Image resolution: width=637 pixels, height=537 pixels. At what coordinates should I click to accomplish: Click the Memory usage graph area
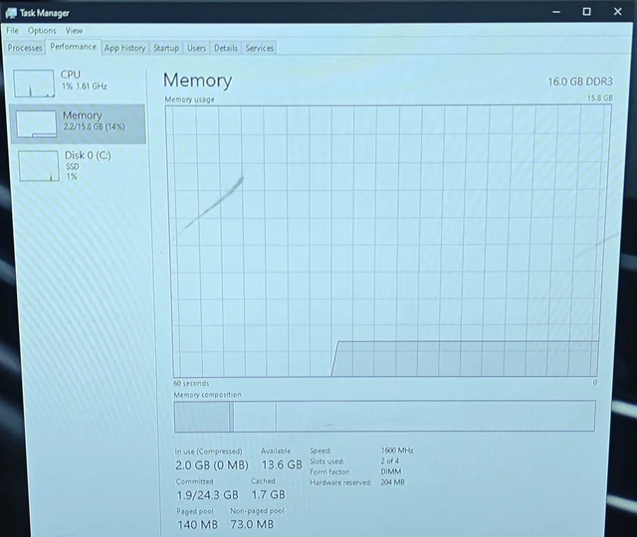(x=388, y=241)
